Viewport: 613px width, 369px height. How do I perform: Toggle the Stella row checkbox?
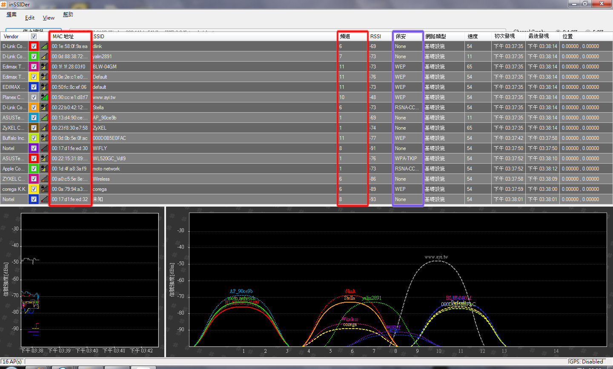tap(34, 108)
